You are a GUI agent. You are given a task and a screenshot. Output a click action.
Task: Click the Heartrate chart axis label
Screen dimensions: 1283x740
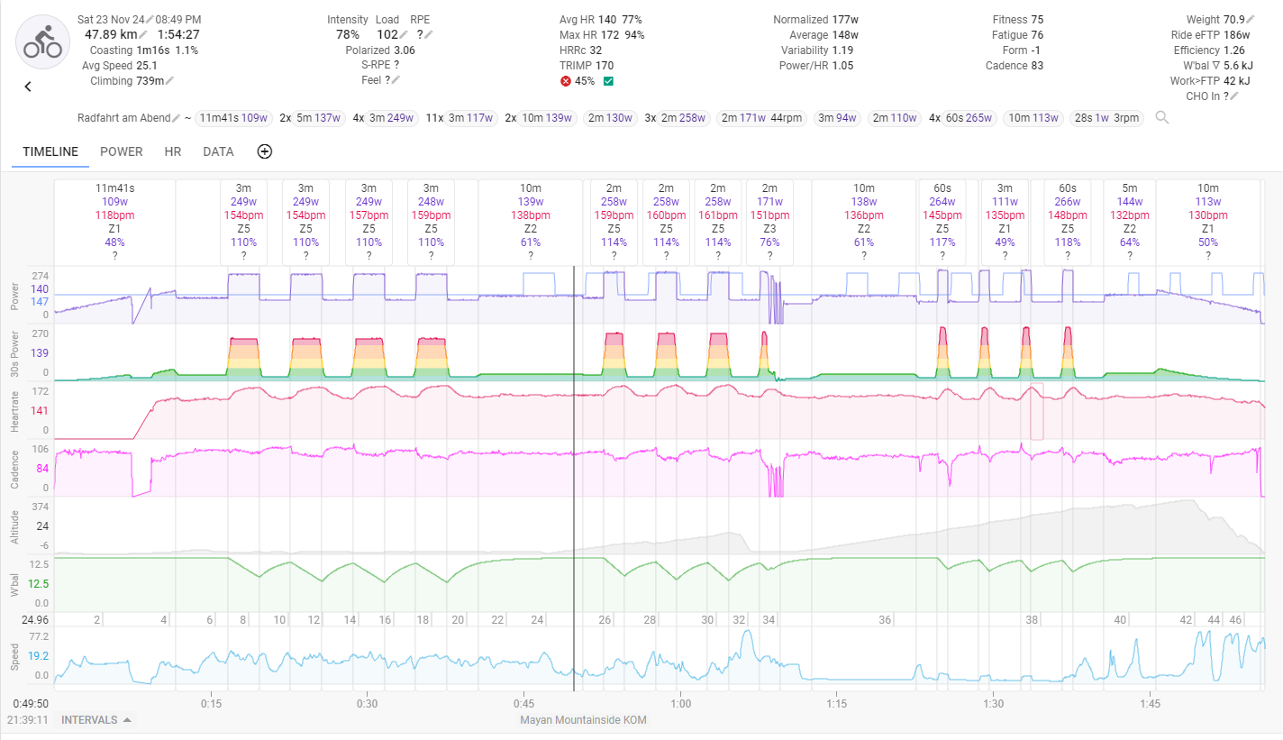[14, 412]
